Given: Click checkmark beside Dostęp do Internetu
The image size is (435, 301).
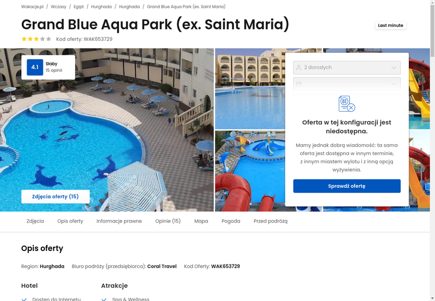Looking at the screenshot, I should (24, 299).
